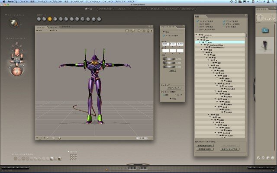Open the Apple menu

[x=4, y=1]
